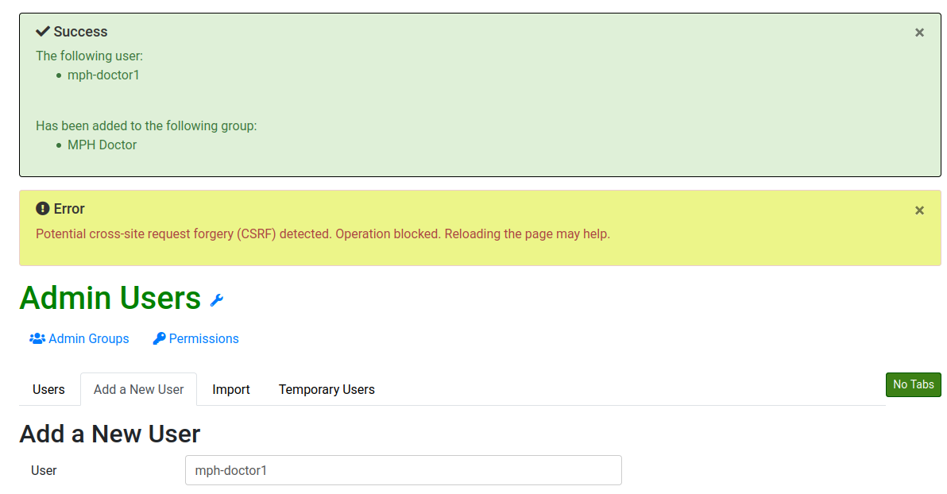Go to the Temporary Users tab
The width and height of the screenshot is (947, 494).
tap(327, 389)
